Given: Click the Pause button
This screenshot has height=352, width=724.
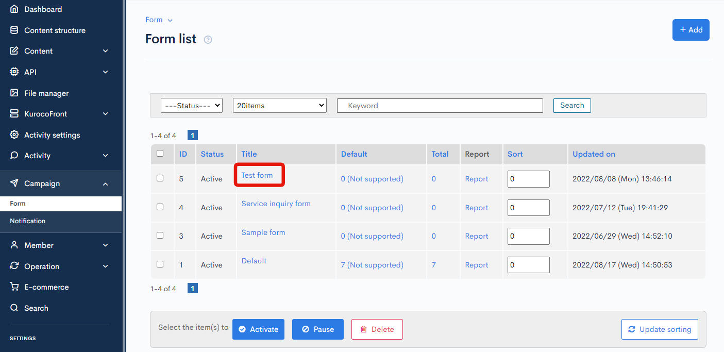Looking at the screenshot, I should point(318,329).
